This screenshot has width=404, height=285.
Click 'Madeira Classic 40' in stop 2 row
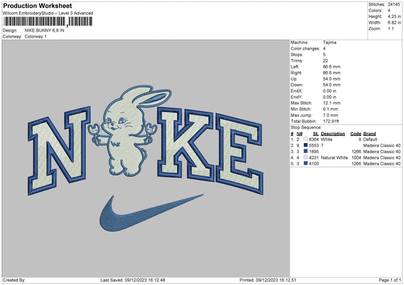coord(382,146)
